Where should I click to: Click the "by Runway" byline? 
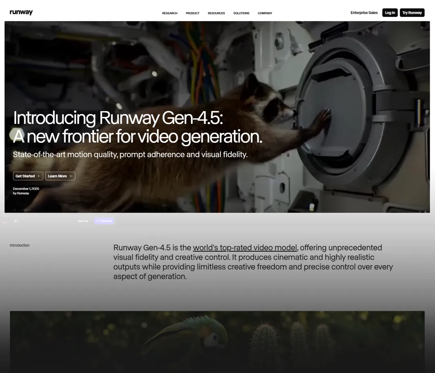click(x=21, y=193)
